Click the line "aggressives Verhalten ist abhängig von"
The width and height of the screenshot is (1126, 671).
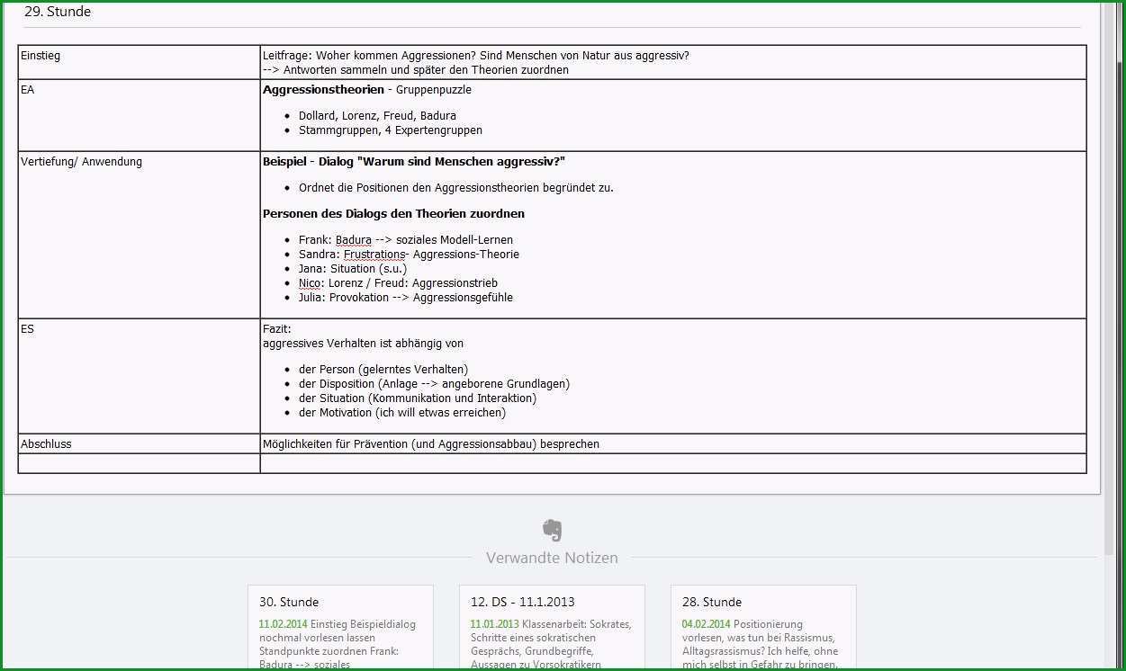point(364,344)
